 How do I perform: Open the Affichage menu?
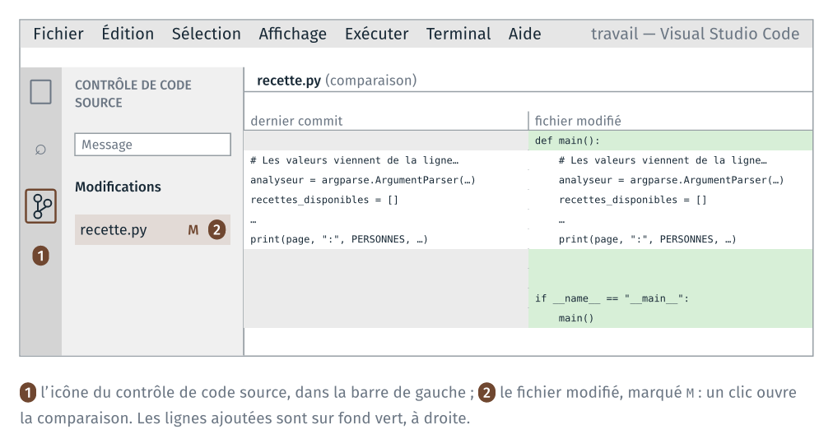tap(293, 34)
